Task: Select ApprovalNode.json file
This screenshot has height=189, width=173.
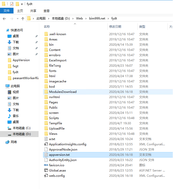Action: pos(63,150)
